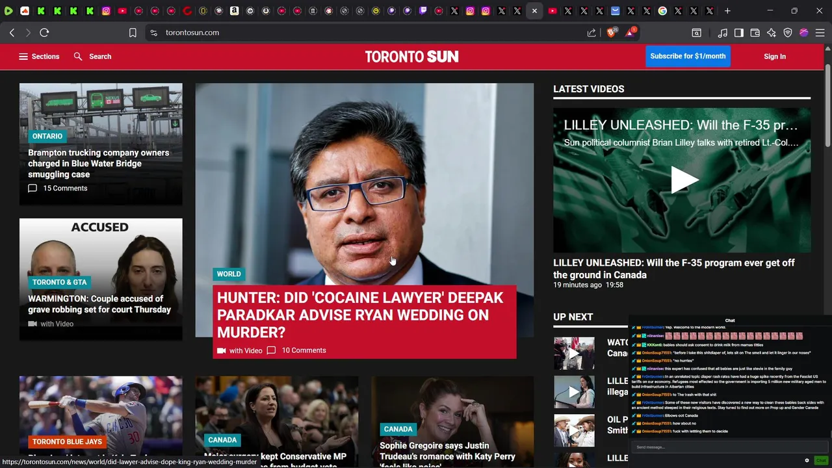Open a new browser tab
Viewport: 832px width, 468px height.
[x=727, y=11]
